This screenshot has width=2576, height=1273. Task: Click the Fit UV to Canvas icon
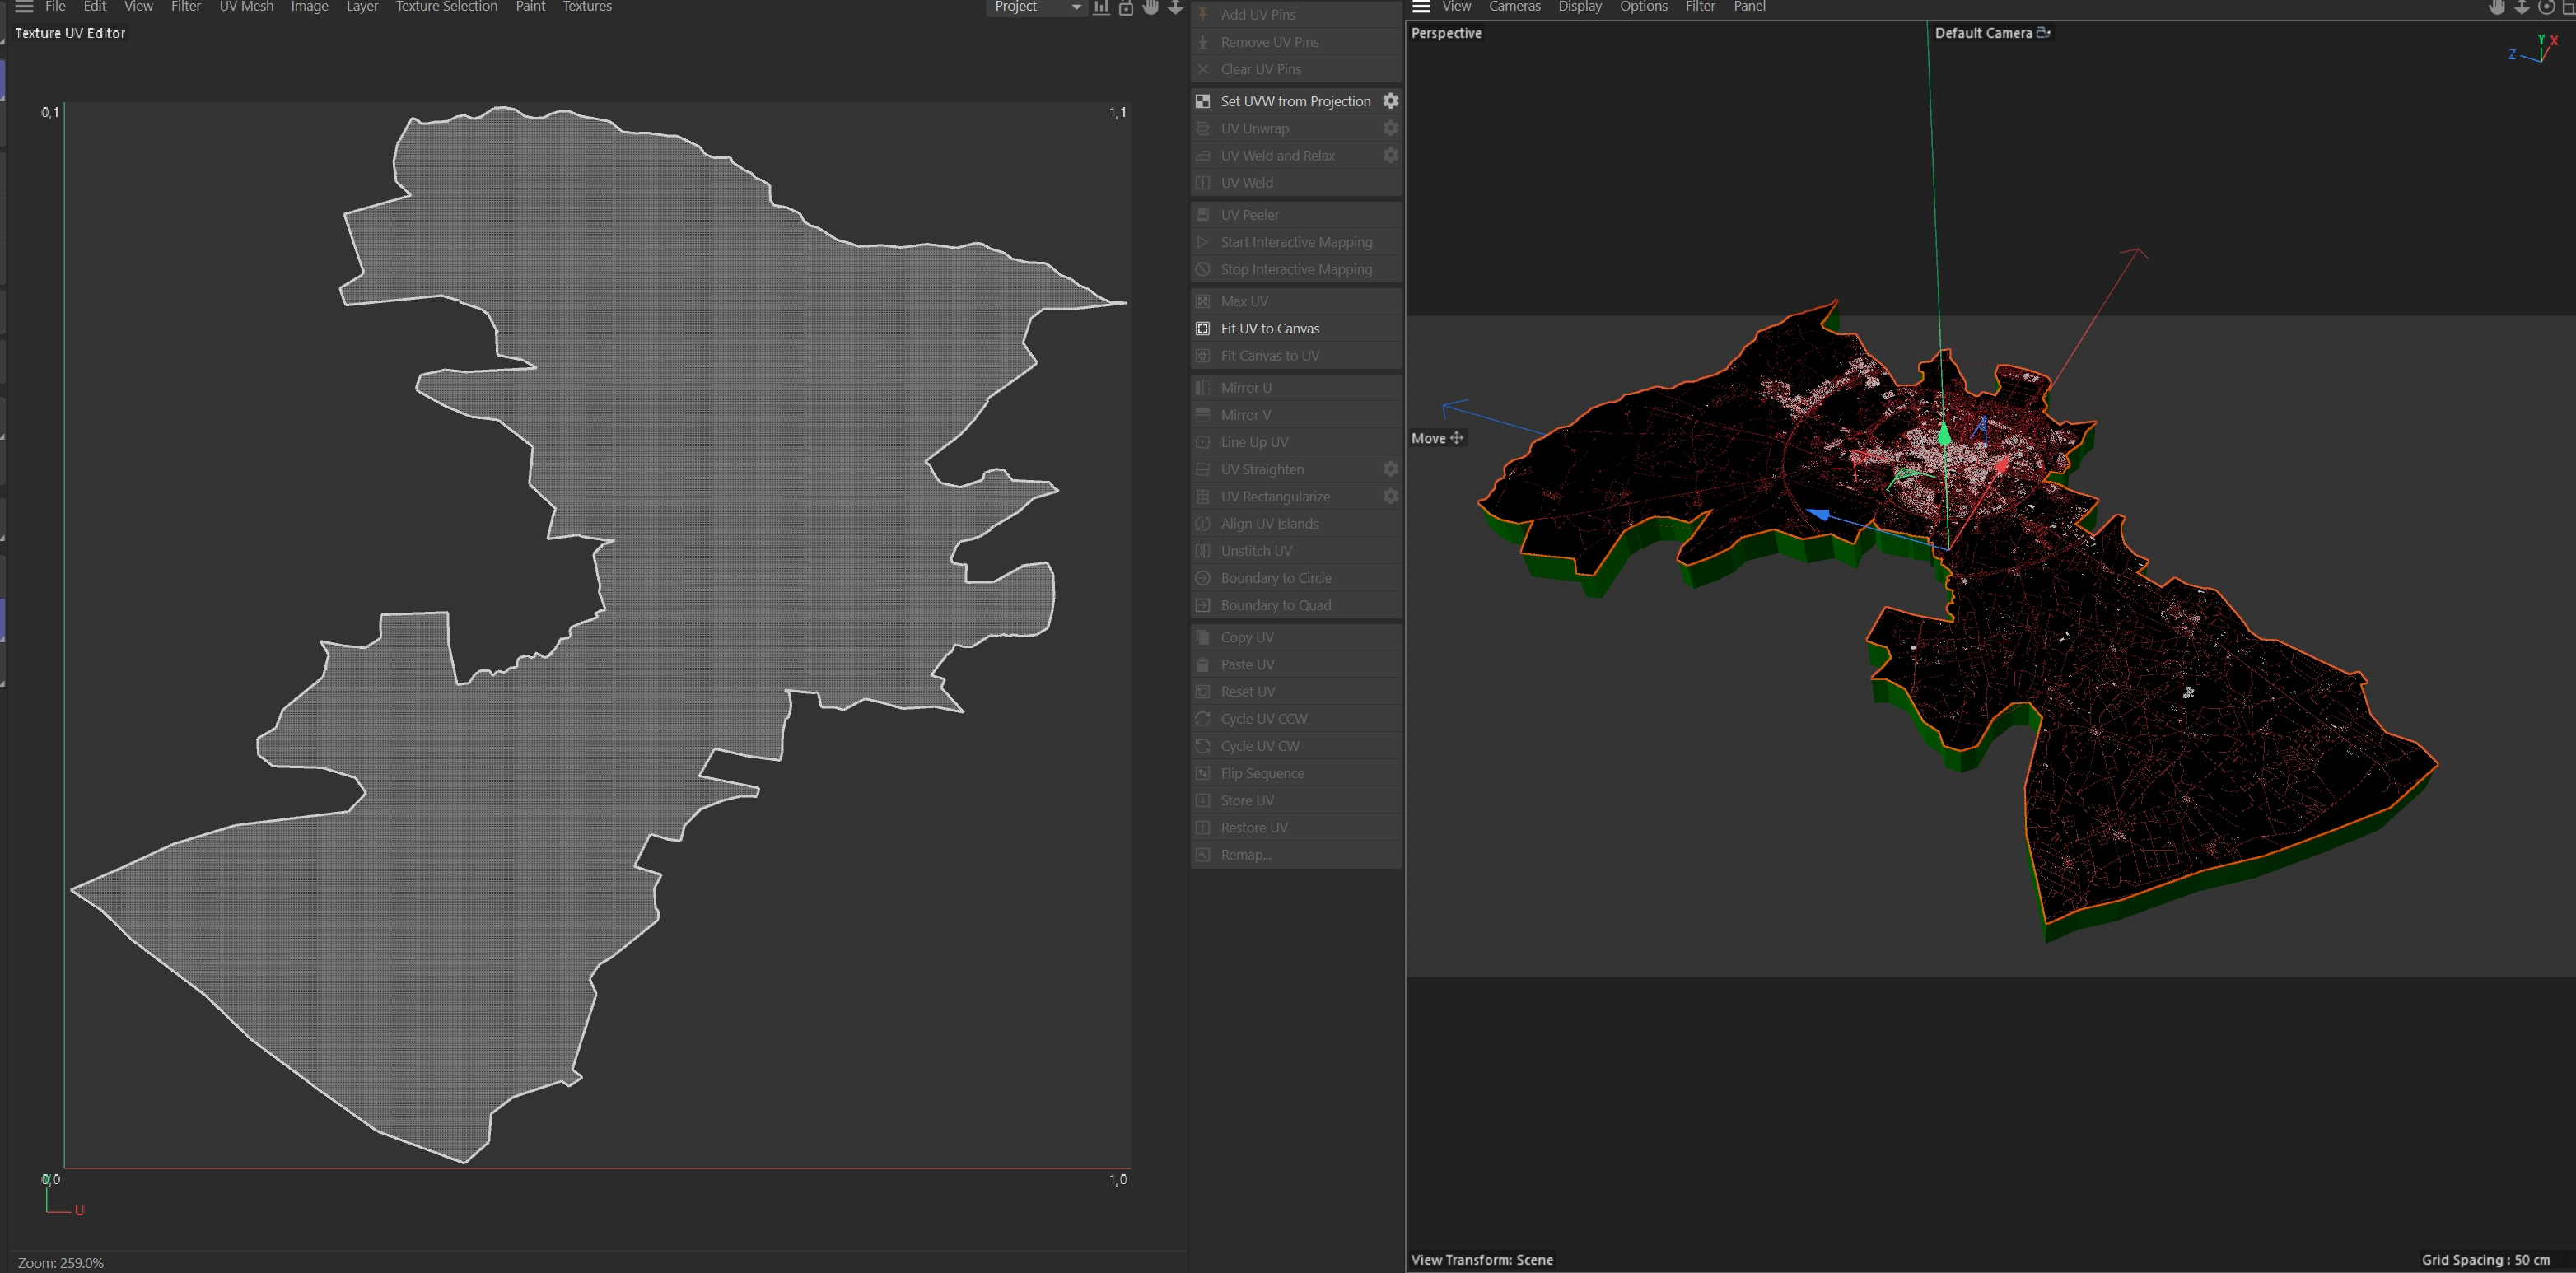1203,328
